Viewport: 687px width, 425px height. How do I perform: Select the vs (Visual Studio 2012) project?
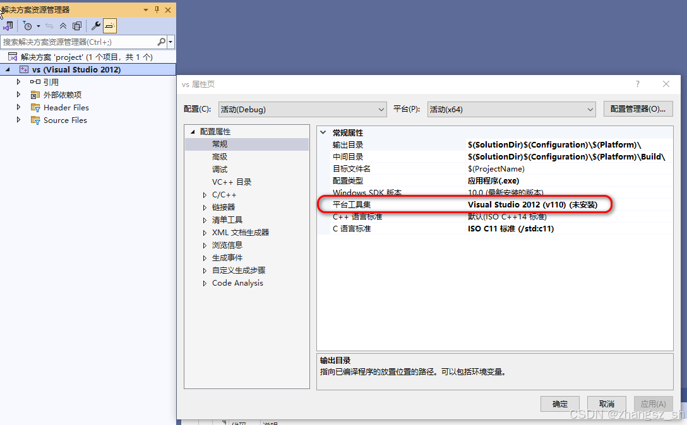click(x=76, y=69)
